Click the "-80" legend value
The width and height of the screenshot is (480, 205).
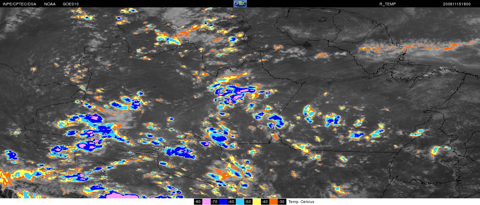(198, 202)
